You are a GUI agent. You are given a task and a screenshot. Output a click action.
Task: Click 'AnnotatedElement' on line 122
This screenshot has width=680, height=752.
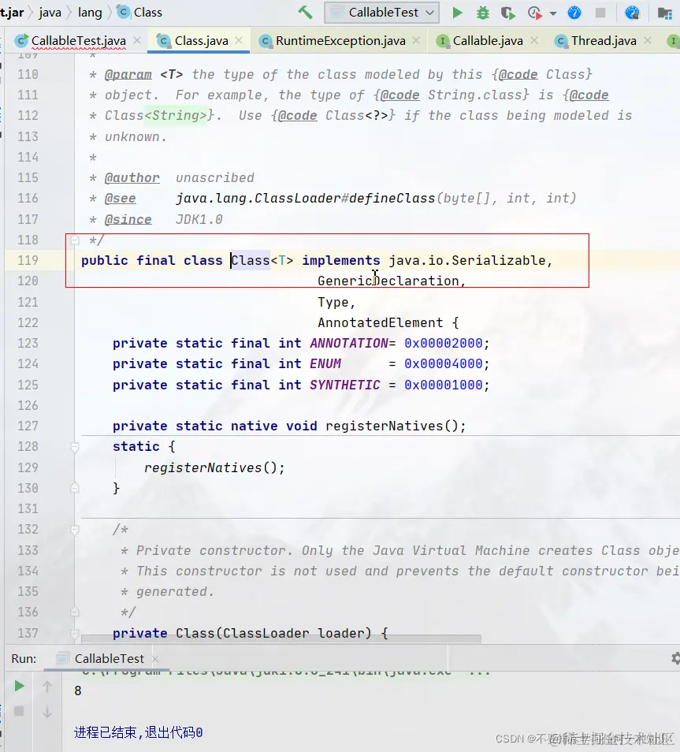click(381, 322)
